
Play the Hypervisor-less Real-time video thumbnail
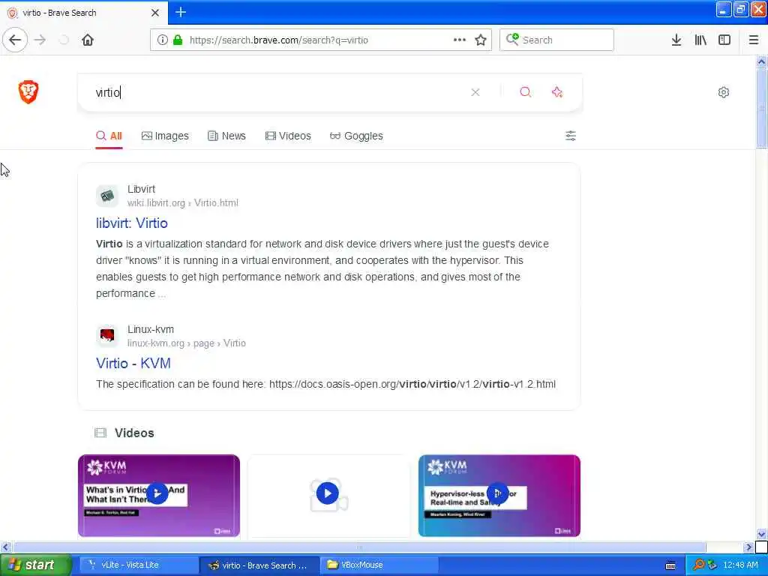499,495
